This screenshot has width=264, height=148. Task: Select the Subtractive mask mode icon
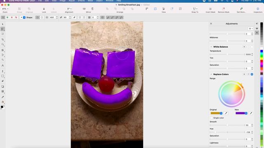click(x=12, y=17)
